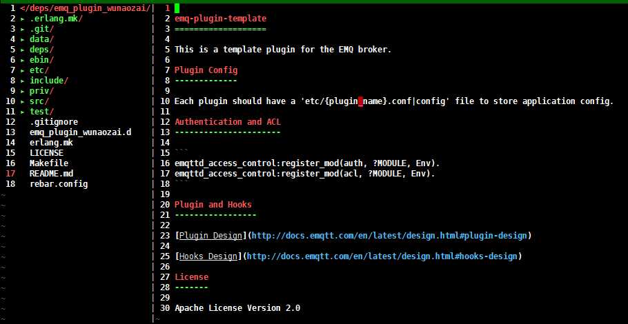Select README.md in the file tree

pos(51,174)
